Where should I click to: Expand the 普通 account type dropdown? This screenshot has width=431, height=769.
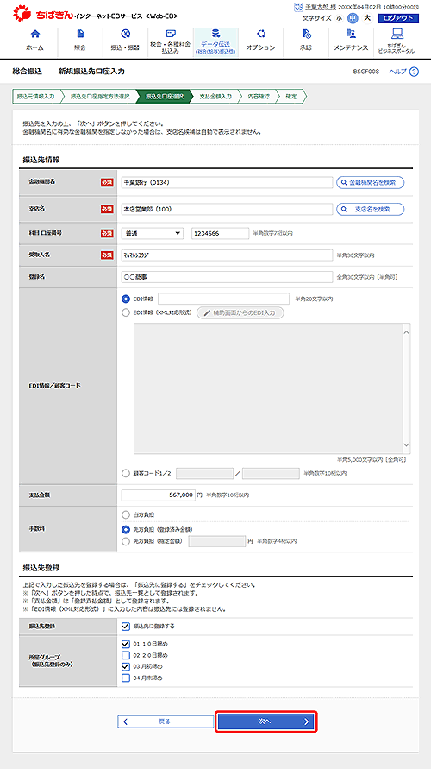153,233
